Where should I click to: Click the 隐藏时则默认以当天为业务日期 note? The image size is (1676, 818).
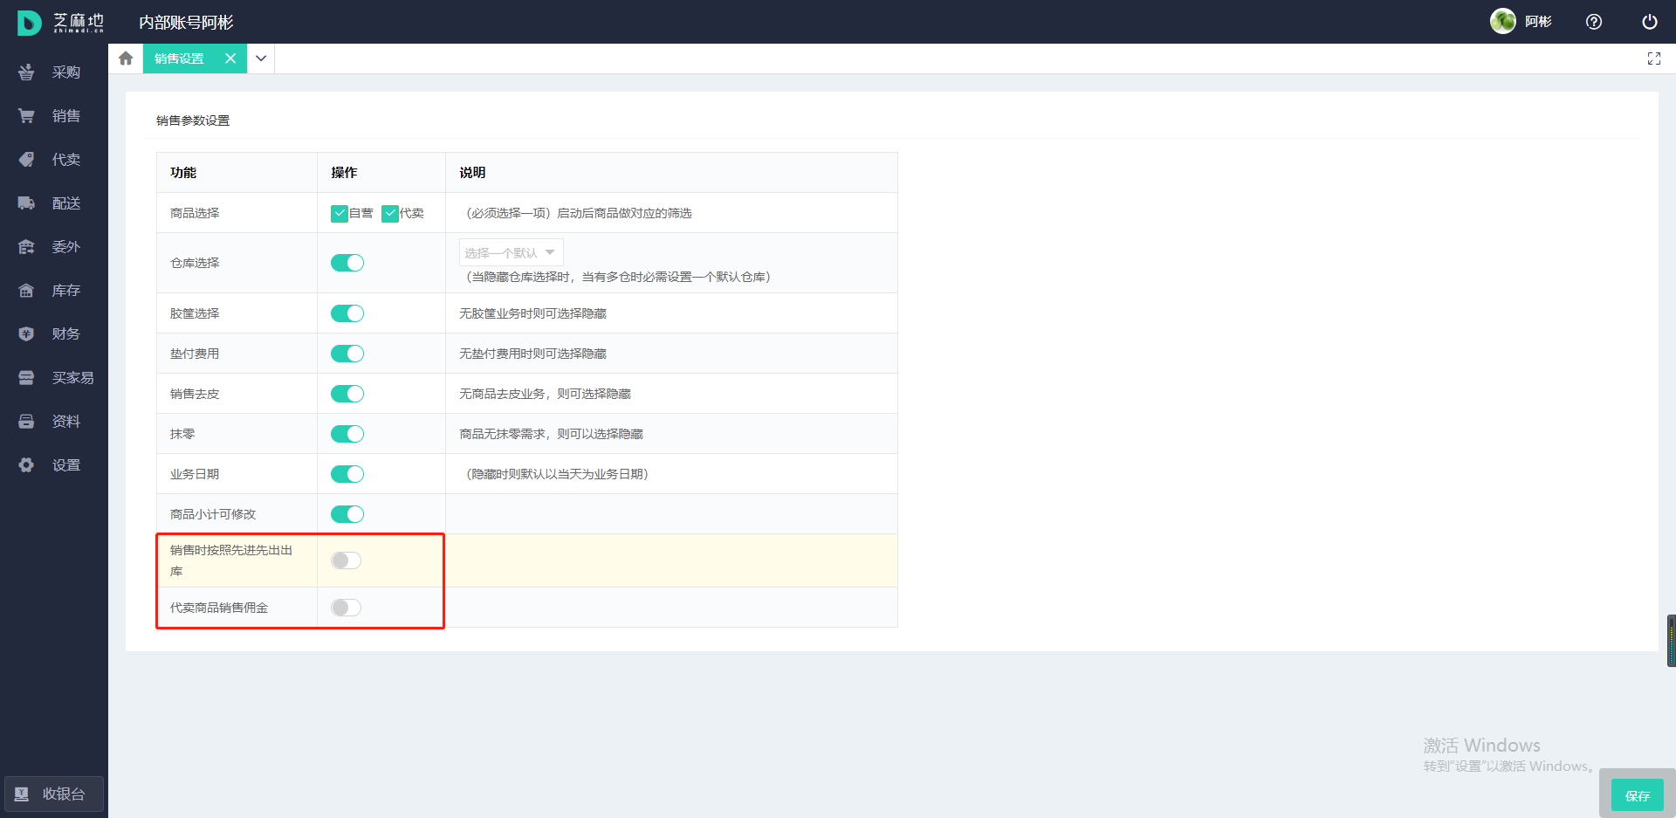click(x=557, y=474)
